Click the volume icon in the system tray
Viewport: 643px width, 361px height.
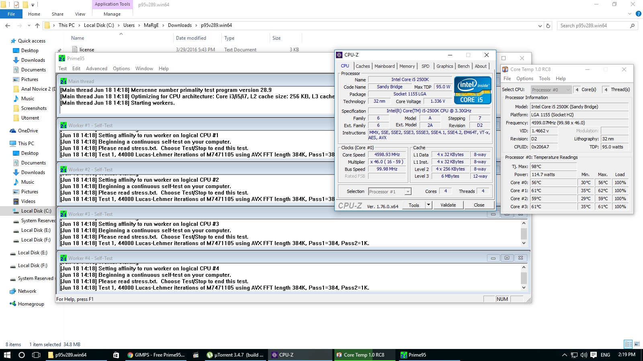tap(584, 355)
